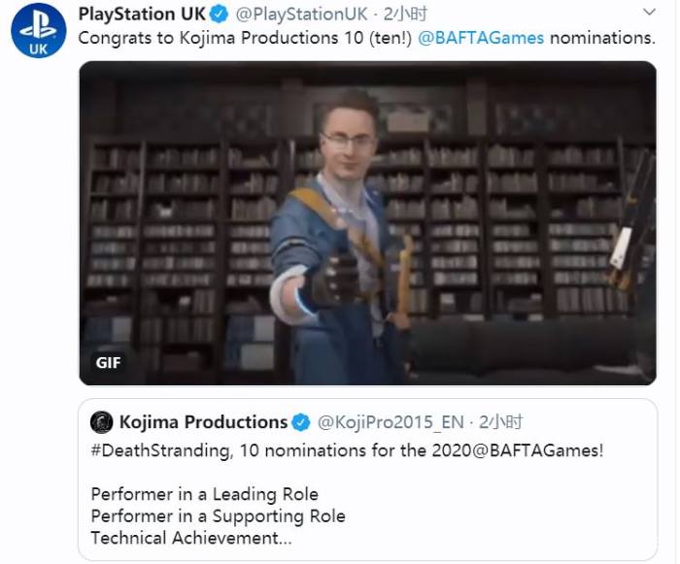Click the tweet timestamp 2小时

[405, 15]
